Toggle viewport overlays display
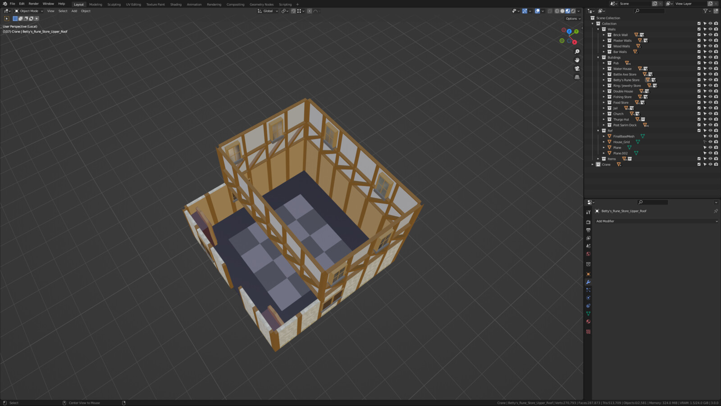Image resolution: width=721 pixels, height=406 pixels. point(537,11)
